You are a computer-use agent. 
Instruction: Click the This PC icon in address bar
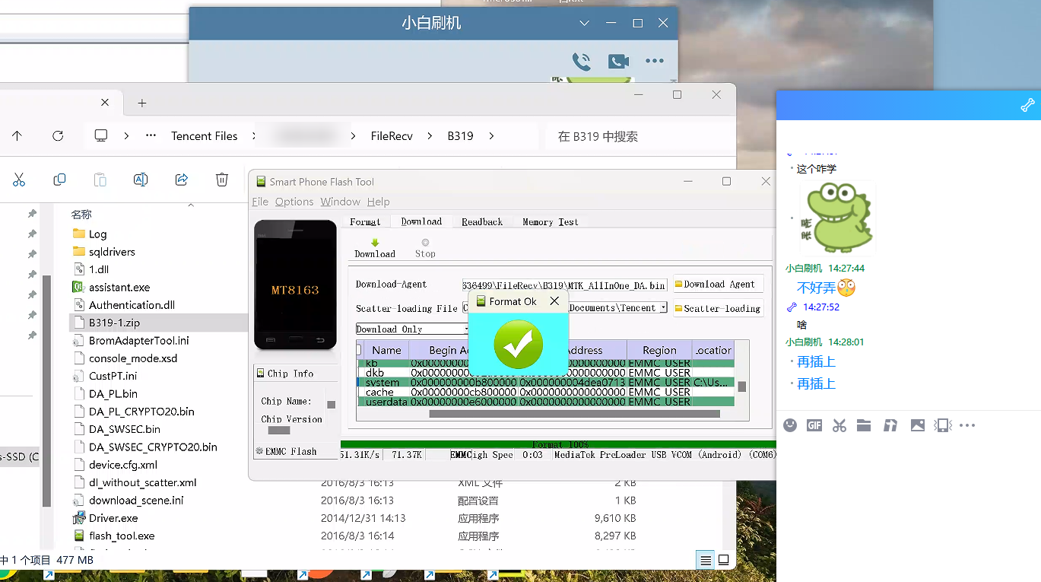coord(101,135)
